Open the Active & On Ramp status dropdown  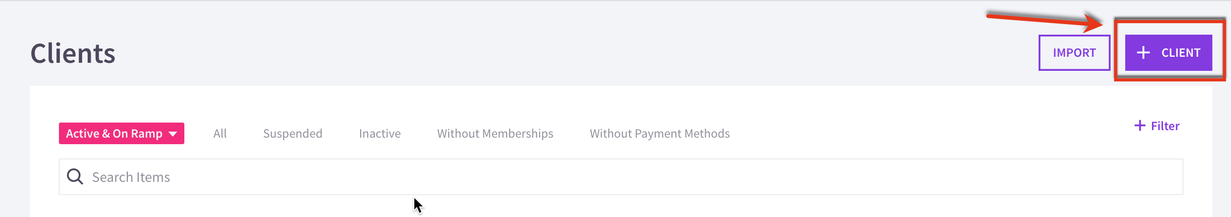click(121, 133)
